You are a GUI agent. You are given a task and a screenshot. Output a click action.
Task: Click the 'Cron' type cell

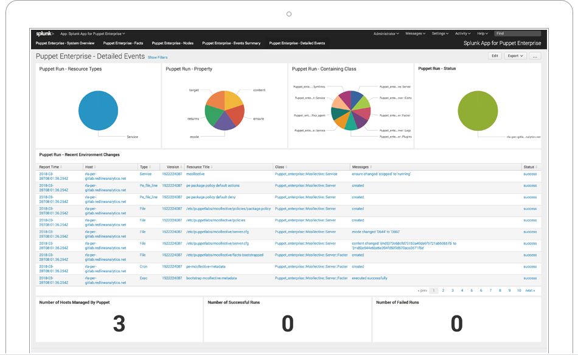144,267
